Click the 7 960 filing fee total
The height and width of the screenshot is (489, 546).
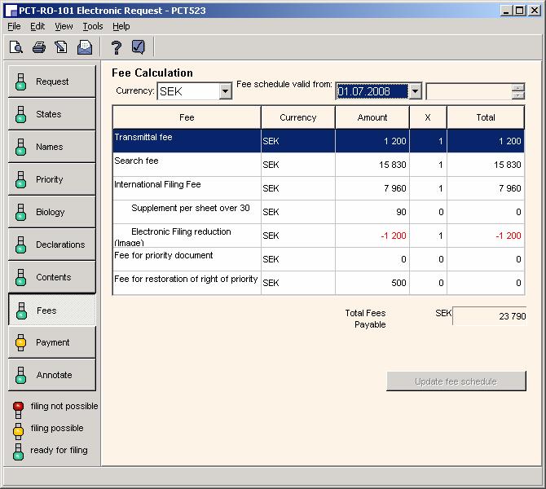click(x=486, y=188)
